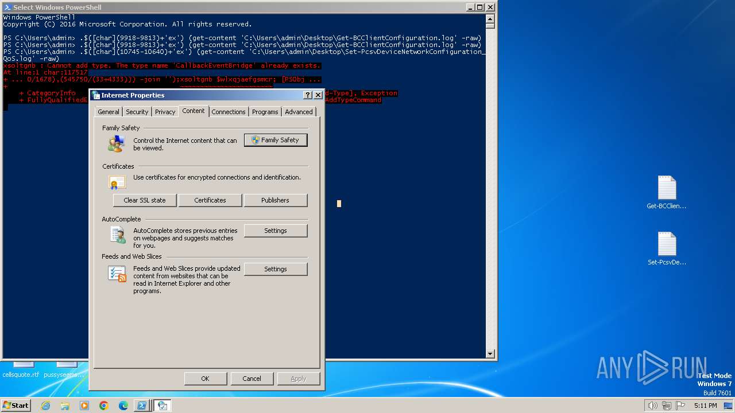
Task: Switch to the General tab
Action: (x=109, y=112)
